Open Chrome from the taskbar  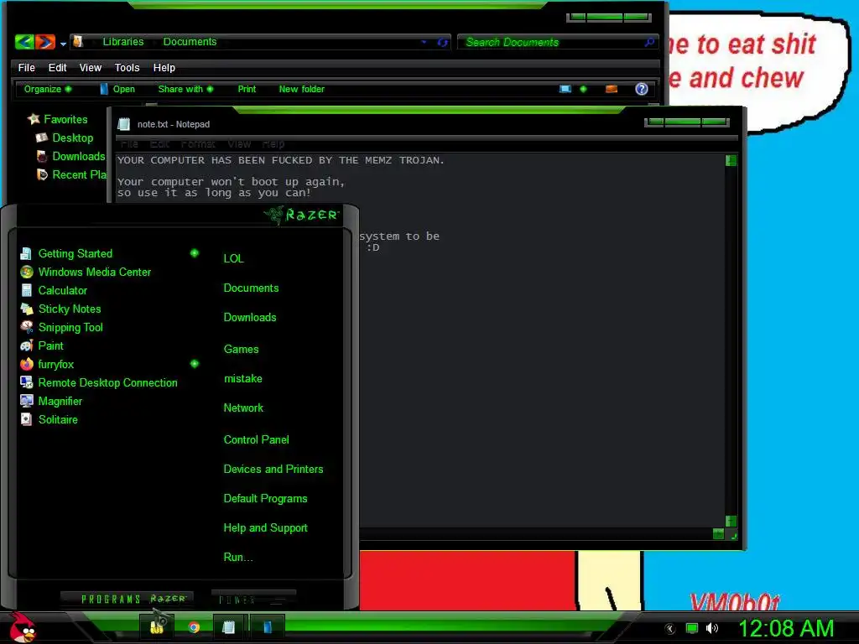(194, 627)
